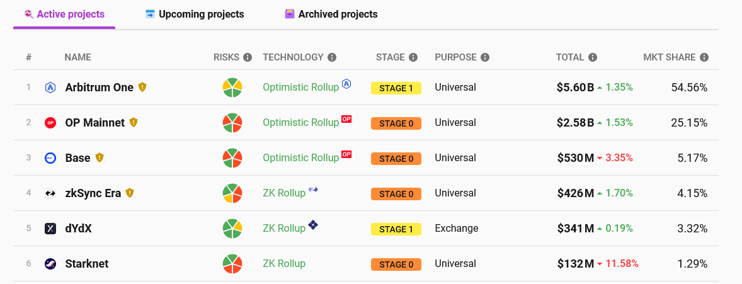Click the 25.15% market share value
Screen dimensions: 742x284
[x=689, y=123]
